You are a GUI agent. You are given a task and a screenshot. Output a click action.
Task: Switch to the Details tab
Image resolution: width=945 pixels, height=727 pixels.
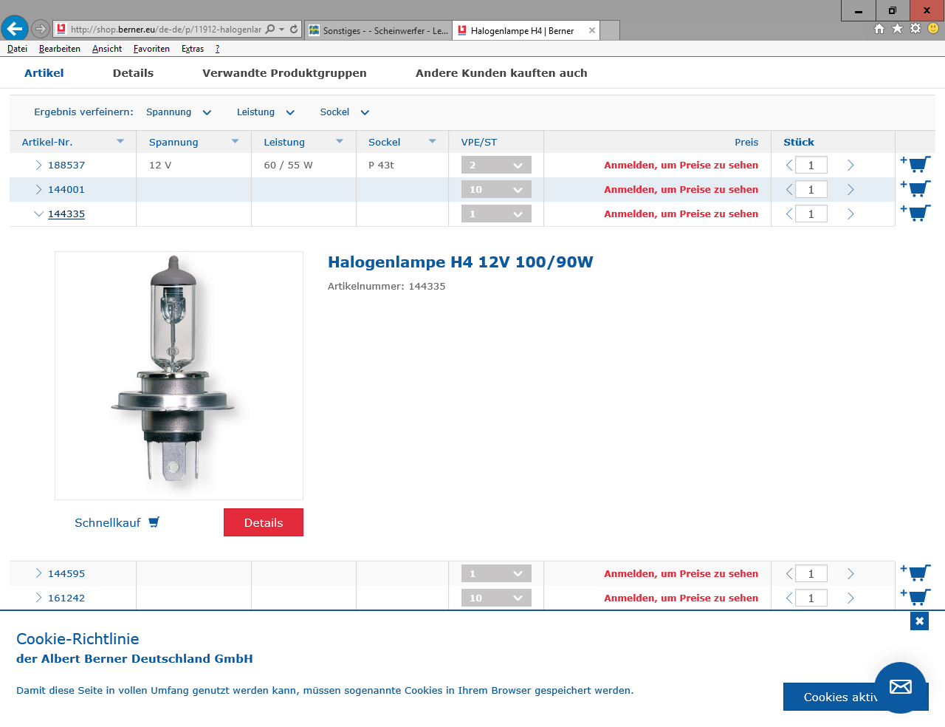click(133, 73)
